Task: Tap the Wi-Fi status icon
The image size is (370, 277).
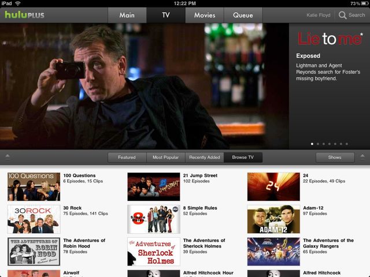Action: pyautogui.click(x=18, y=3)
